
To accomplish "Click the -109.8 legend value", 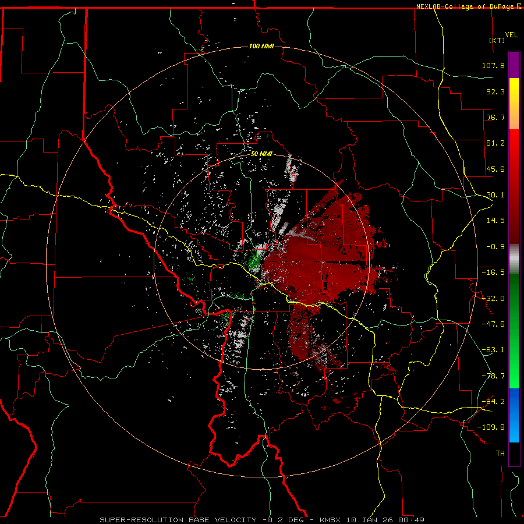I will pyautogui.click(x=491, y=427).
